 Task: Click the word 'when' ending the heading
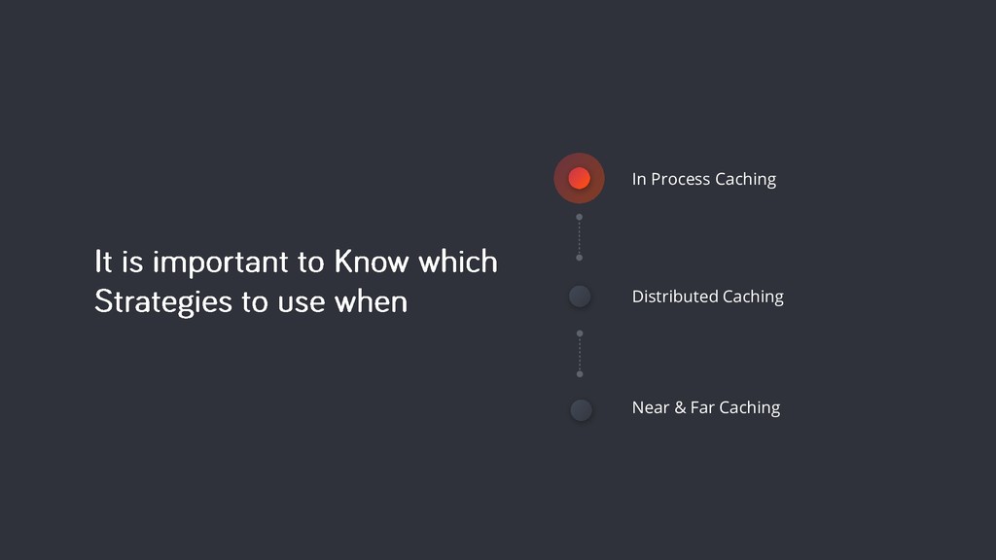(371, 301)
